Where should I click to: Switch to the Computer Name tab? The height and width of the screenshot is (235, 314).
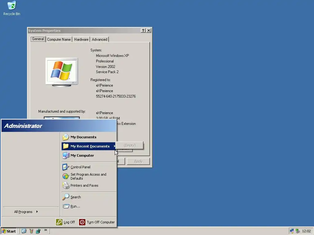coord(59,39)
